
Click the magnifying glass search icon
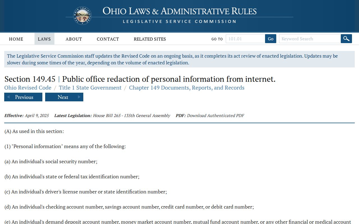pos(346,39)
